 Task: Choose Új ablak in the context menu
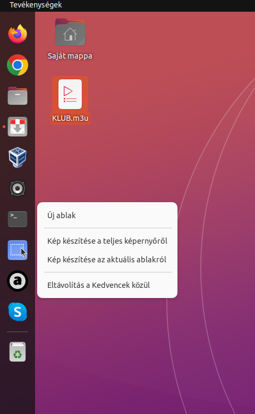click(x=62, y=216)
